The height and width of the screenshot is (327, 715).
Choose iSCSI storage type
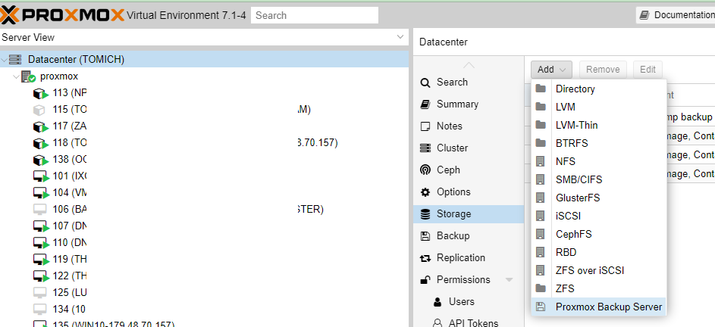pyautogui.click(x=598, y=216)
